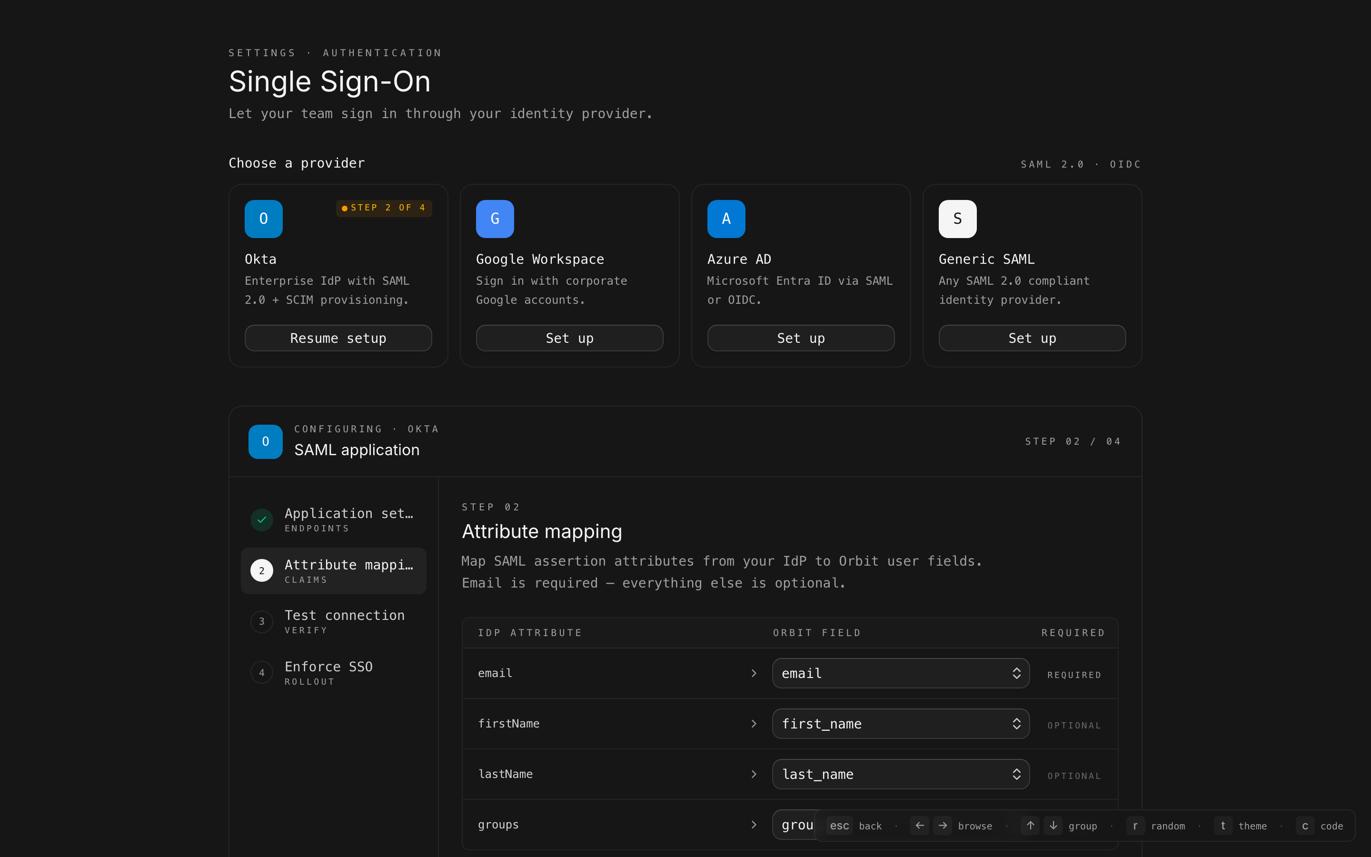1371x857 pixels.
Task: Open the first_name Orbit field dropdown
Action: pos(900,724)
